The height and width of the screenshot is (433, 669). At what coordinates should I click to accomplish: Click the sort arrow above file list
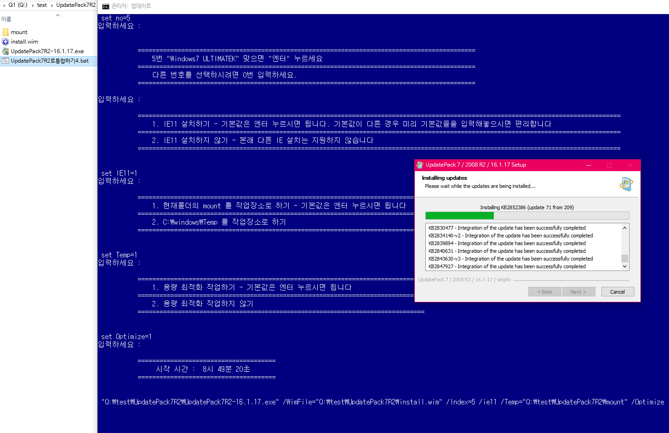pyautogui.click(x=58, y=15)
